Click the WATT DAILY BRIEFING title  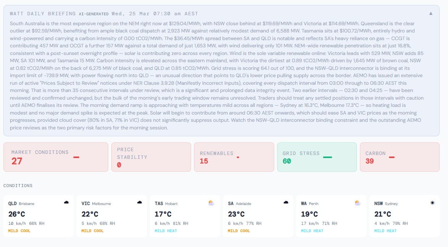(38, 13)
